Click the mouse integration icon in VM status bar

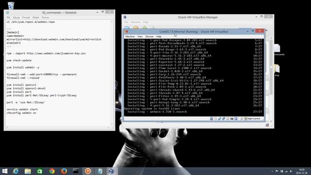[242, 119]
